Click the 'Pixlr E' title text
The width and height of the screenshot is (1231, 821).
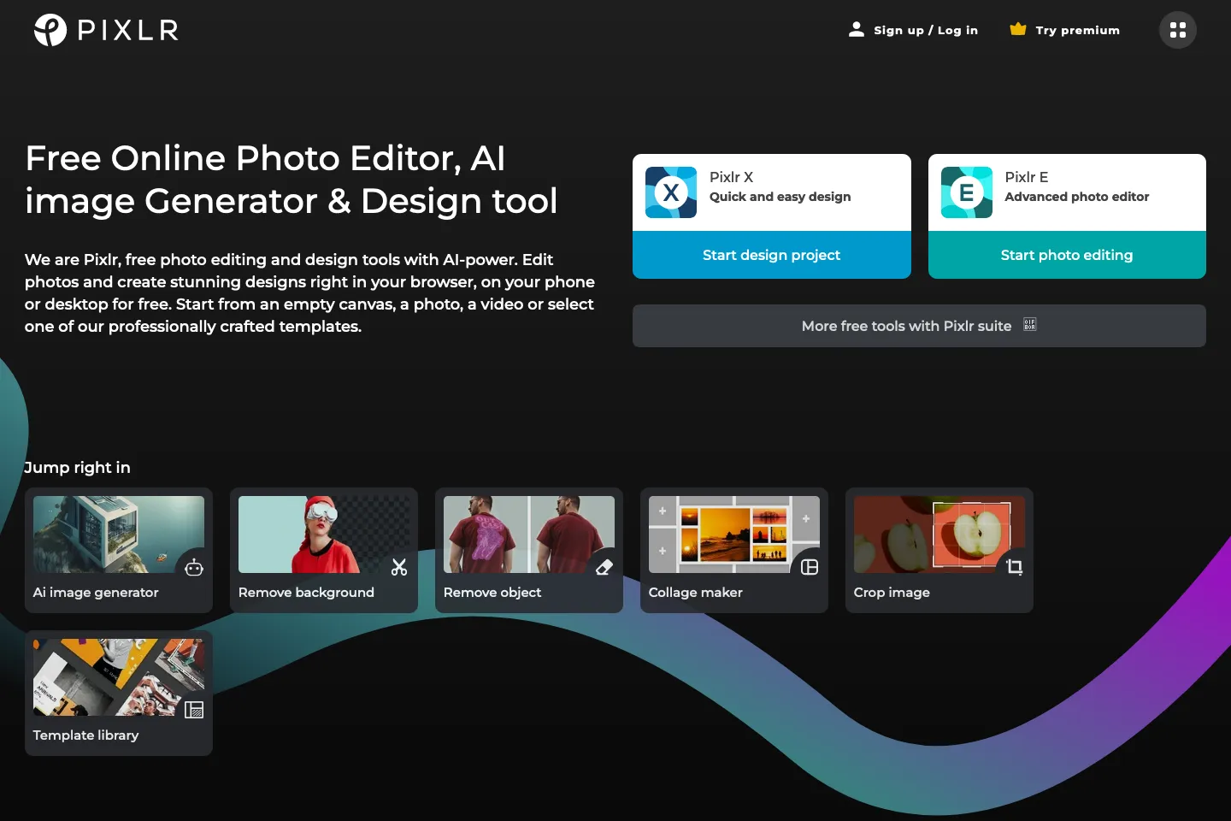click(1027, 177)
